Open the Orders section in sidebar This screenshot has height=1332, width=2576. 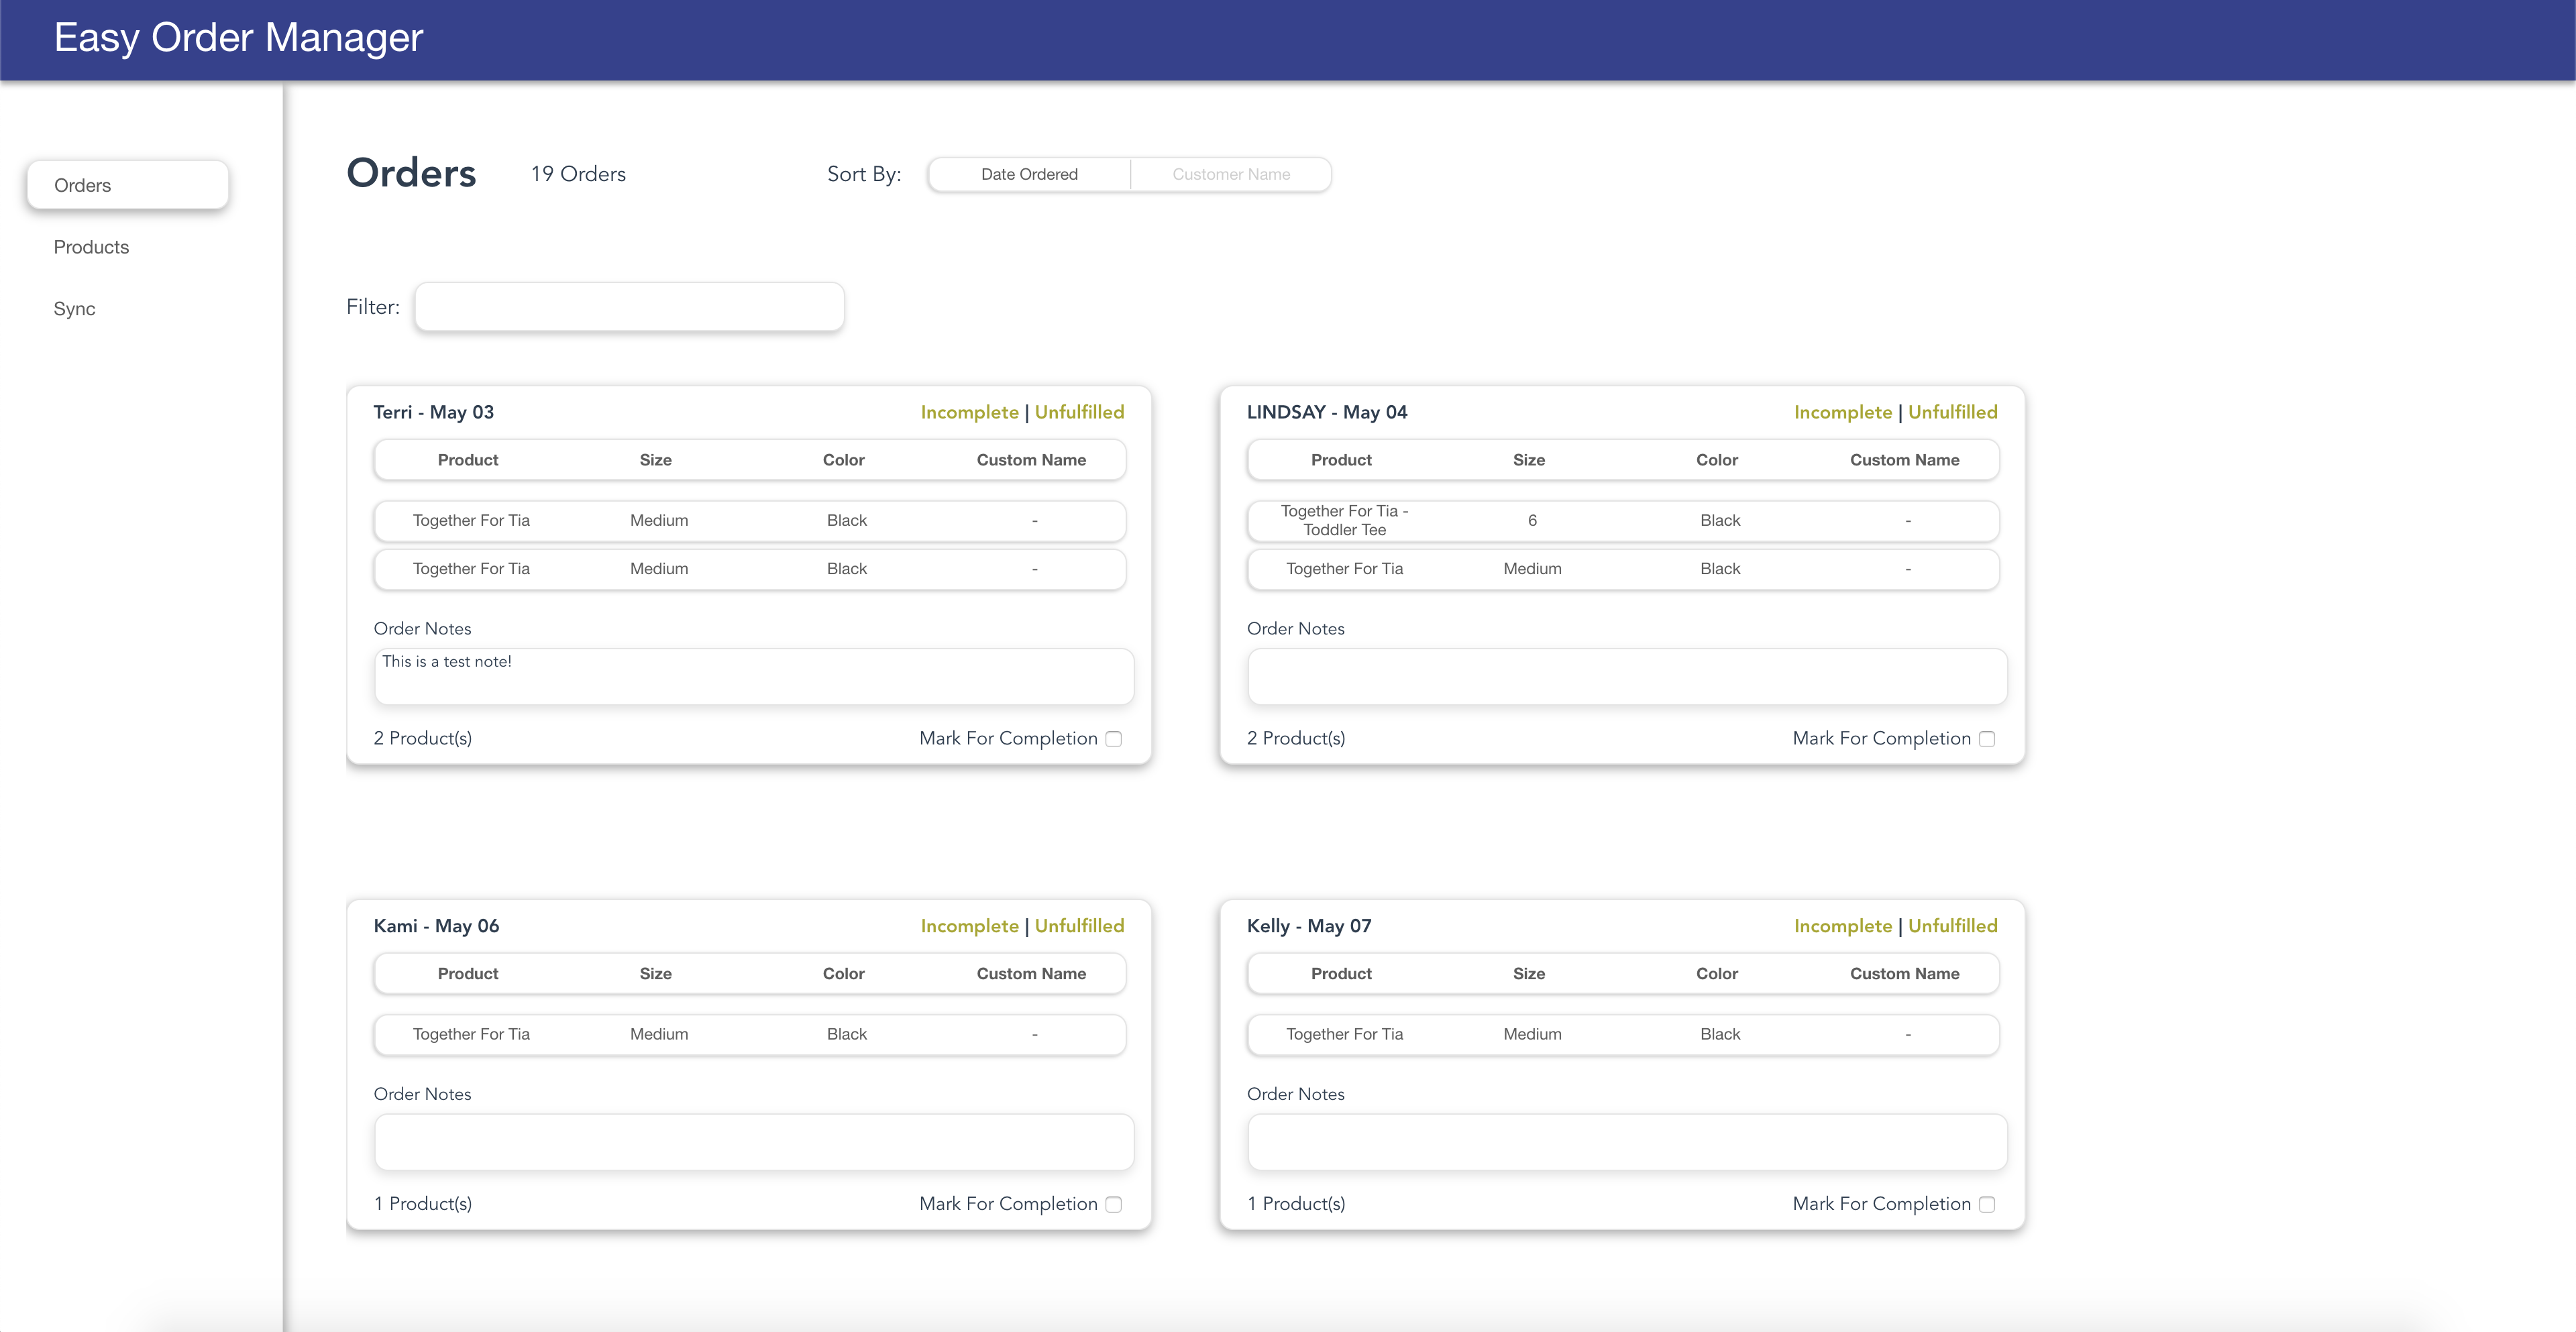click(128, 185)
